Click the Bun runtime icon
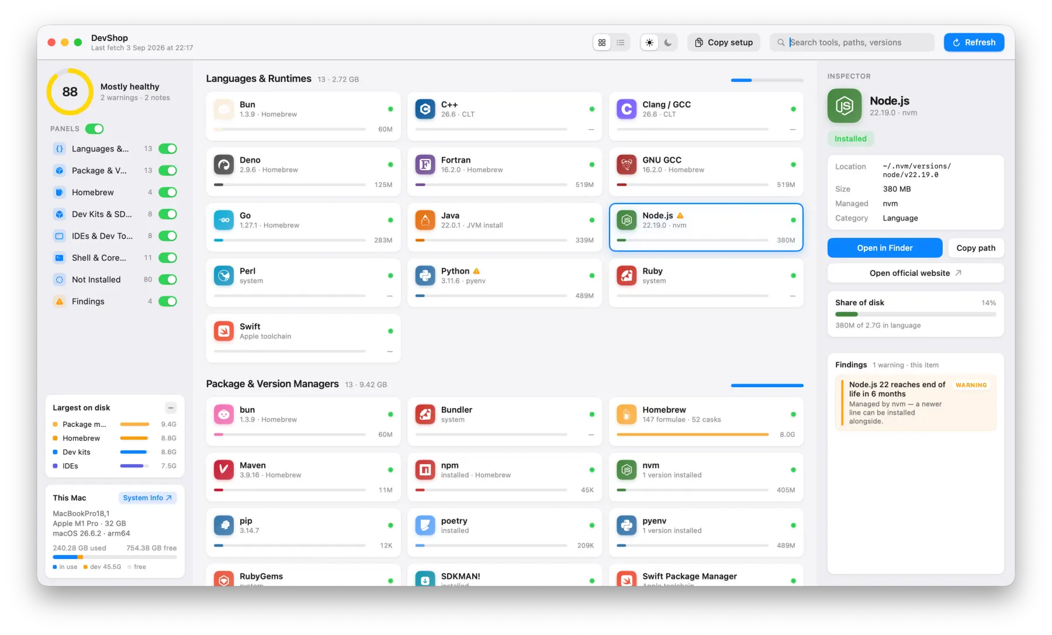Screen dimensions: 1052x635 224,109
